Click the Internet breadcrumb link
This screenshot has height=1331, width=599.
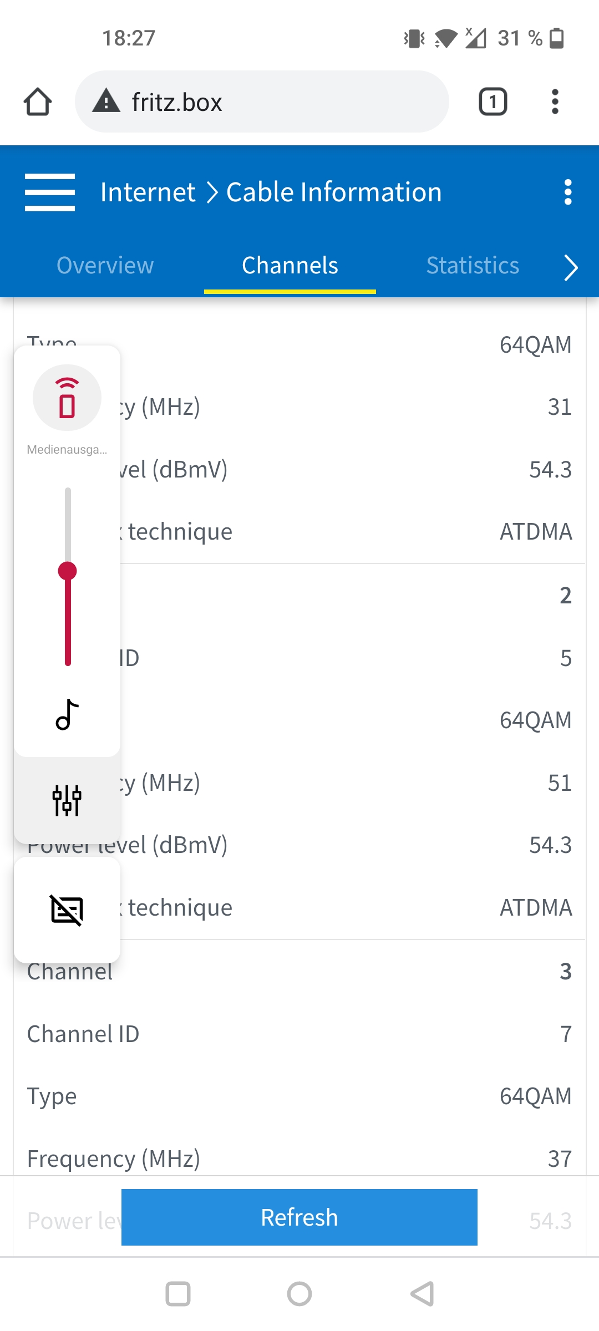click(148, 192)
